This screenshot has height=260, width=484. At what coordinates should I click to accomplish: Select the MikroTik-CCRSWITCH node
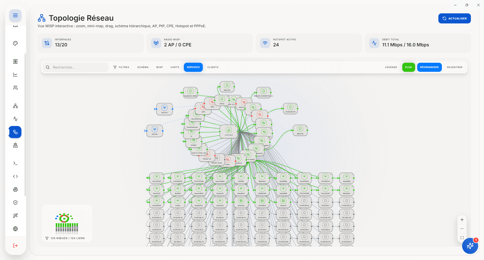pos(264,92)
